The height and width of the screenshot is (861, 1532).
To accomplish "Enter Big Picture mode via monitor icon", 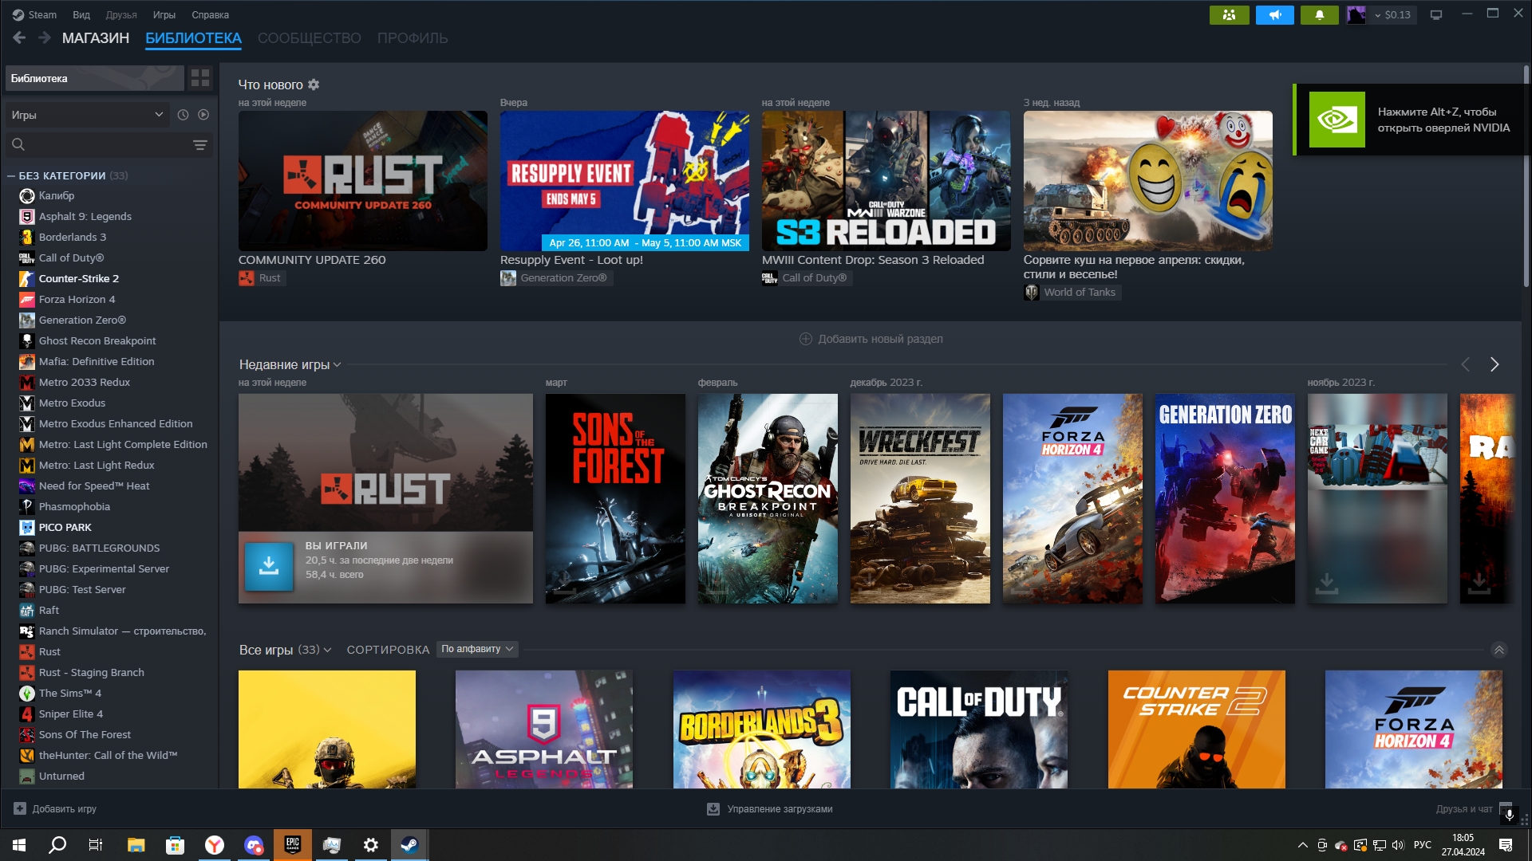I will point(1436,14).
